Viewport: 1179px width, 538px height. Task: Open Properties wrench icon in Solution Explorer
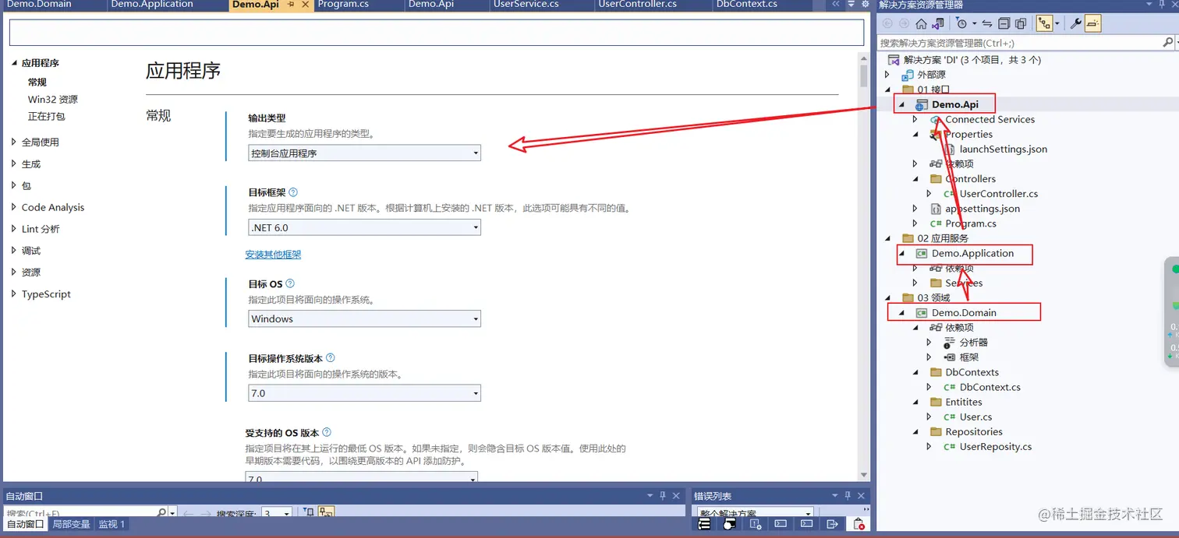[x=1075, y=23]
